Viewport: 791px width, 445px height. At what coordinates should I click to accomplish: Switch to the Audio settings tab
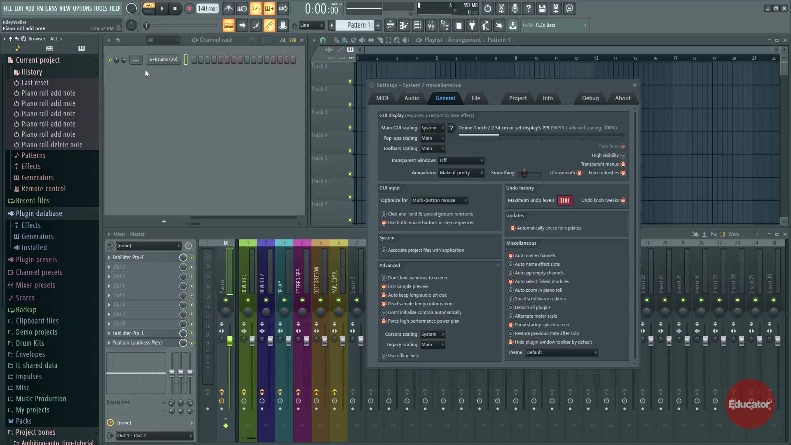[412, 98]
